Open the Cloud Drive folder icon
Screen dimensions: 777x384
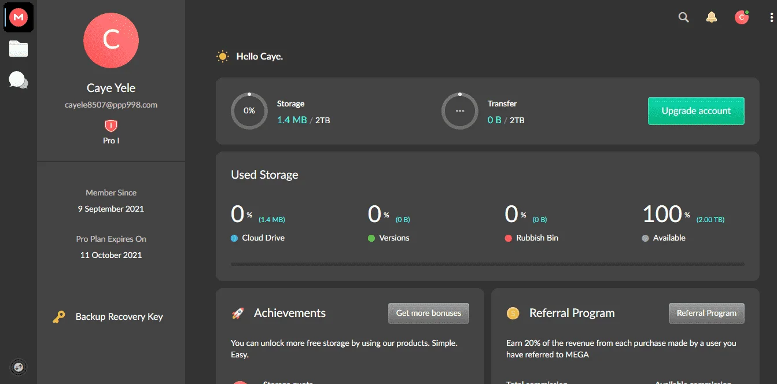pyautogui.click(x=19, y=49)
